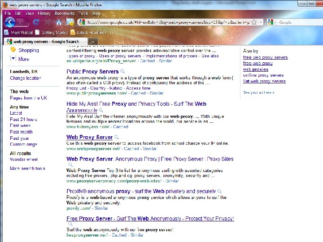Viewport: 323px width, 242px height.
Task: Click the Change location link
Action: click(x=26, y=78)
